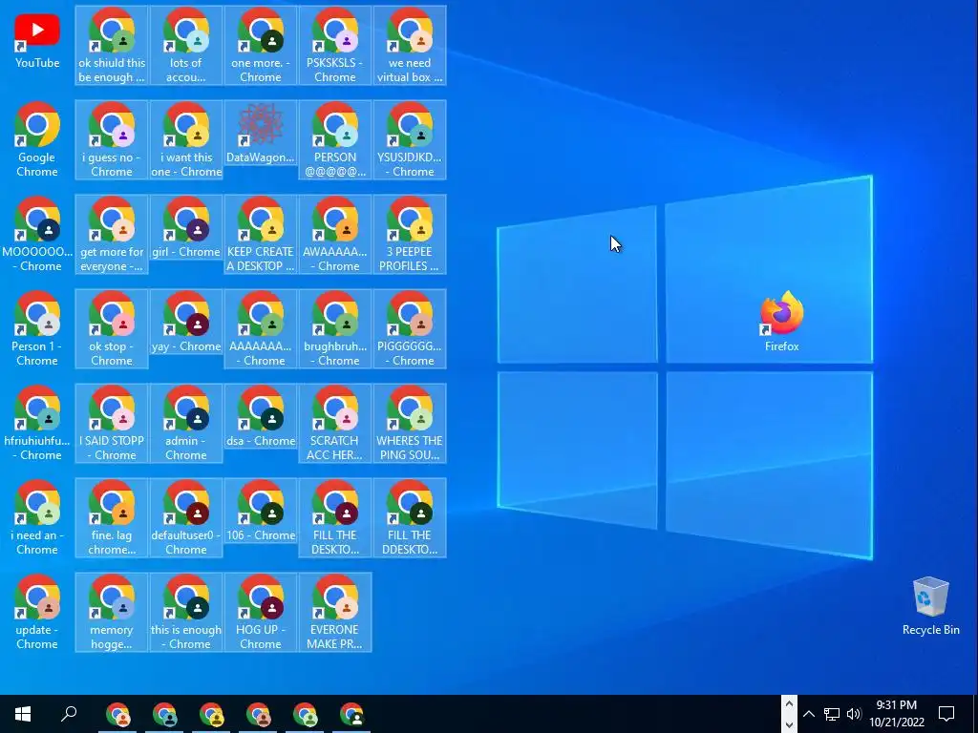Open the network status tray icon
The height and width of the screenshot is (733, 978).
[x=832, y=714]
